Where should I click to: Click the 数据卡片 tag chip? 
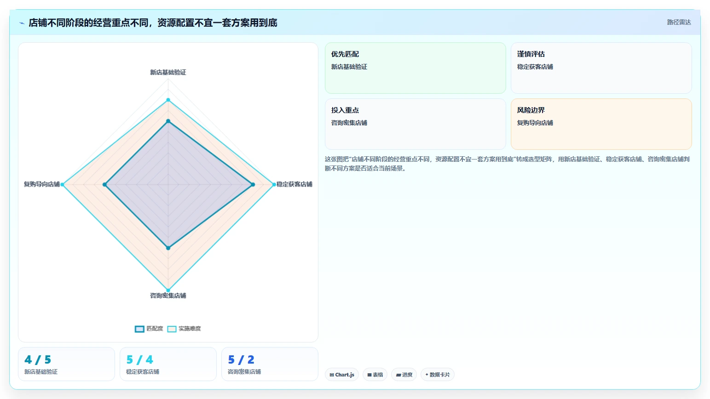pyautogui.click(x=438, y=375)
